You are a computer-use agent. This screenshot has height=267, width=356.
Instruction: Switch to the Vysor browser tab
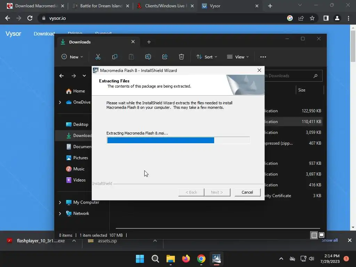(x=230, y=6)
